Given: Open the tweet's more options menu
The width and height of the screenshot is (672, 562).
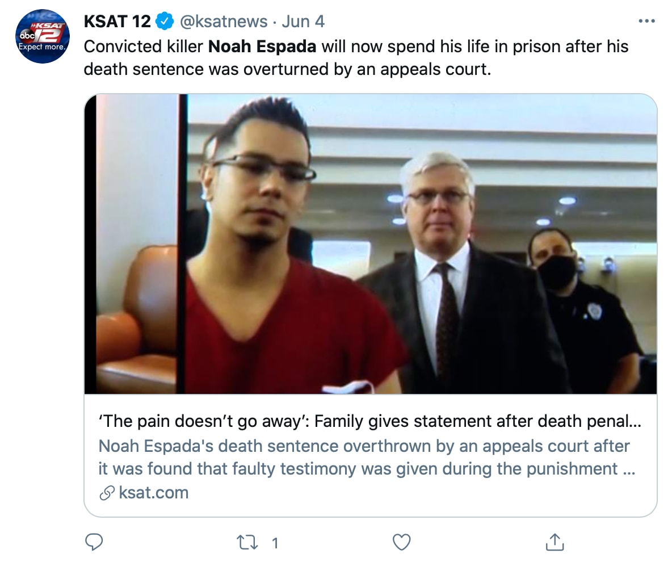Looking at the screenshot, I should pos(646,22).
